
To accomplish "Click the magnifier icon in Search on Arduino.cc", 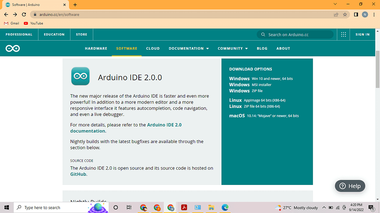I will [263, 34].
